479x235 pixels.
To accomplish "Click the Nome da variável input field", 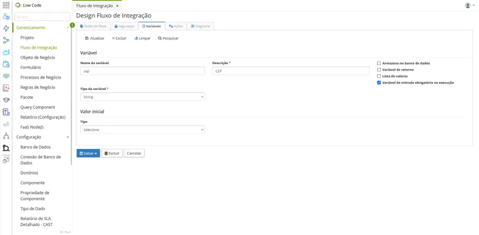I will (x=142, y=71).
